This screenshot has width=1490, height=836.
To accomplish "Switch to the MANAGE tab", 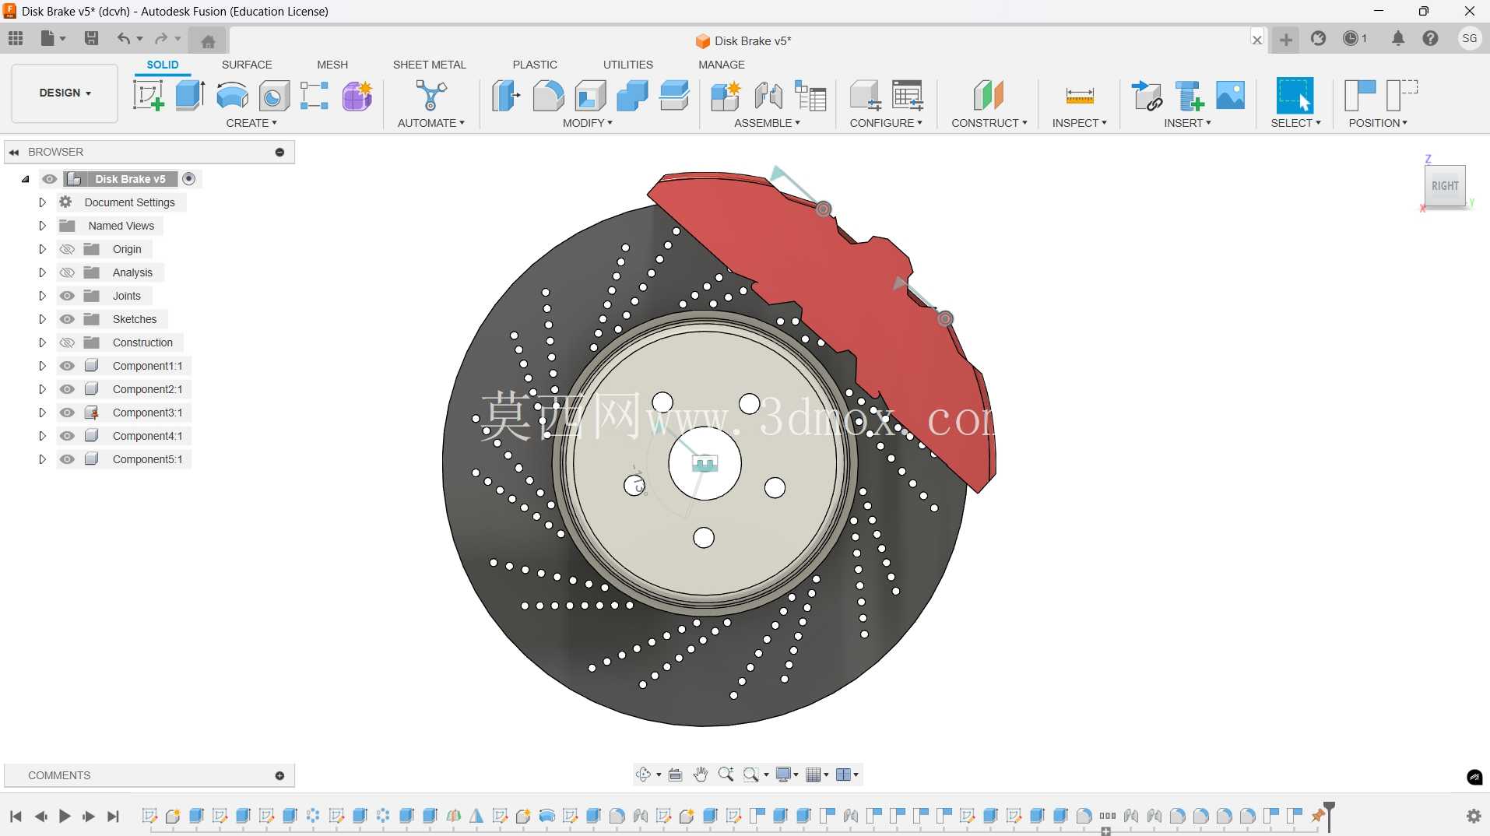I will (721, 65).
